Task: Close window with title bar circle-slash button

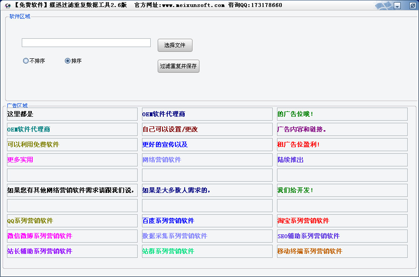Action: coord(412,5)
